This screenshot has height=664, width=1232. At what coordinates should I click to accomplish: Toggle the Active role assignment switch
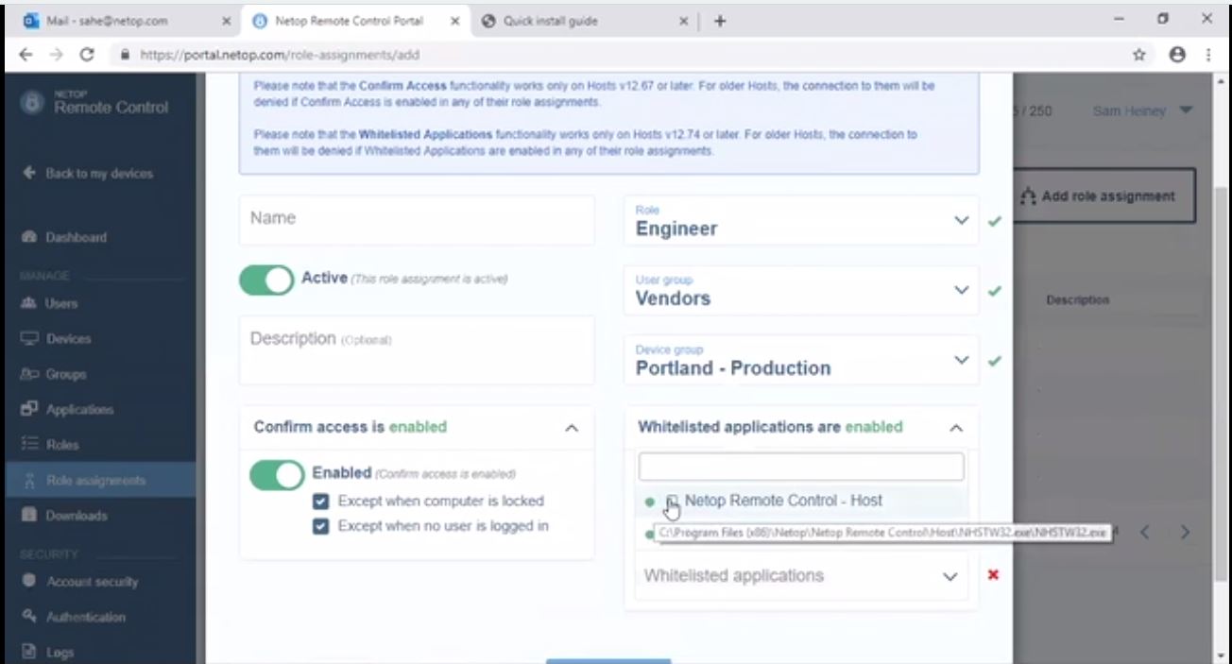[x=266, y=280]
